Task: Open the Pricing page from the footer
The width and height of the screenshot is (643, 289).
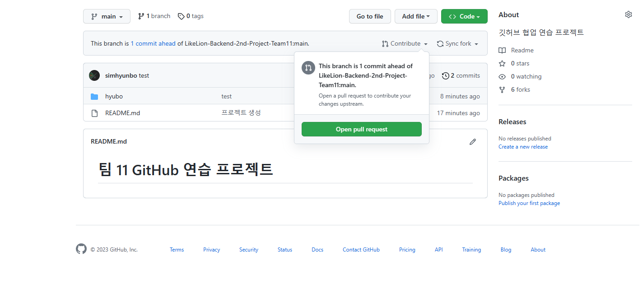Action: coord(407,249)
